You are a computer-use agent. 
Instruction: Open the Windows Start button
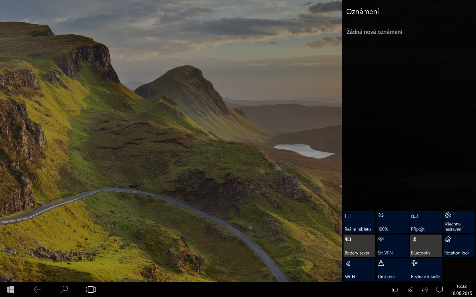point(10,289)
